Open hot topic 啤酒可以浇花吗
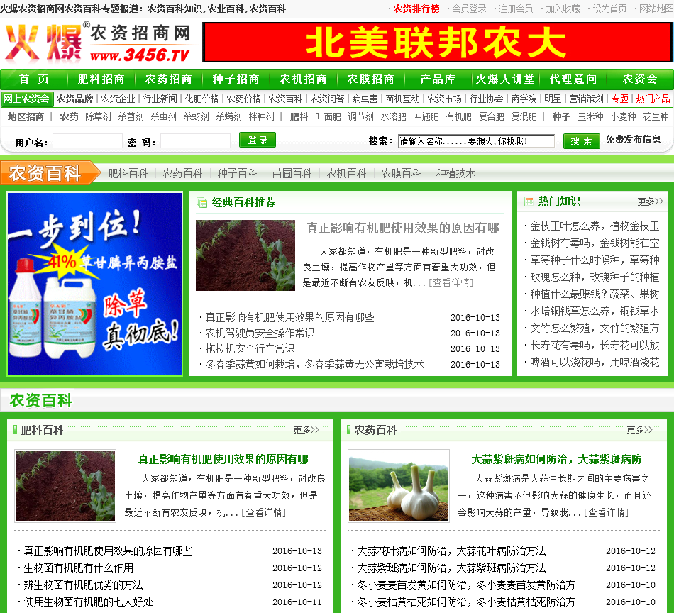674x613 pixels. pyautogui.click(x=595, y=362)
